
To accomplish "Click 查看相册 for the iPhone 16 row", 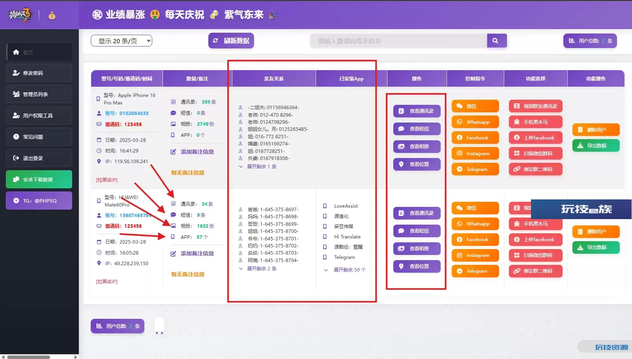I will tap(417, 147).
